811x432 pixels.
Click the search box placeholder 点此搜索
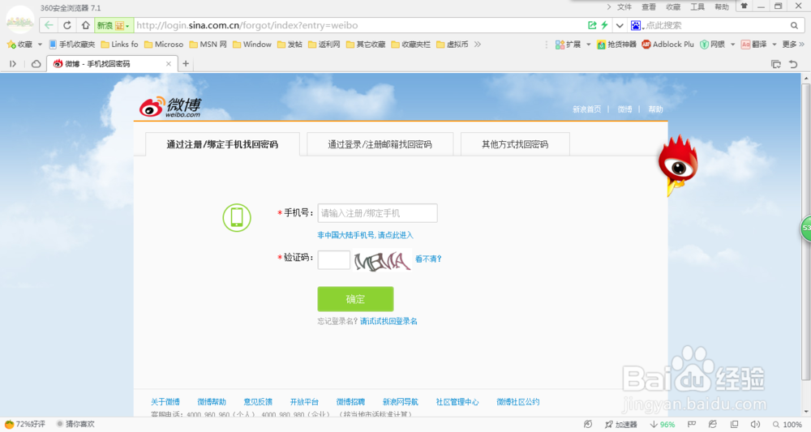[x=663, y=25]
